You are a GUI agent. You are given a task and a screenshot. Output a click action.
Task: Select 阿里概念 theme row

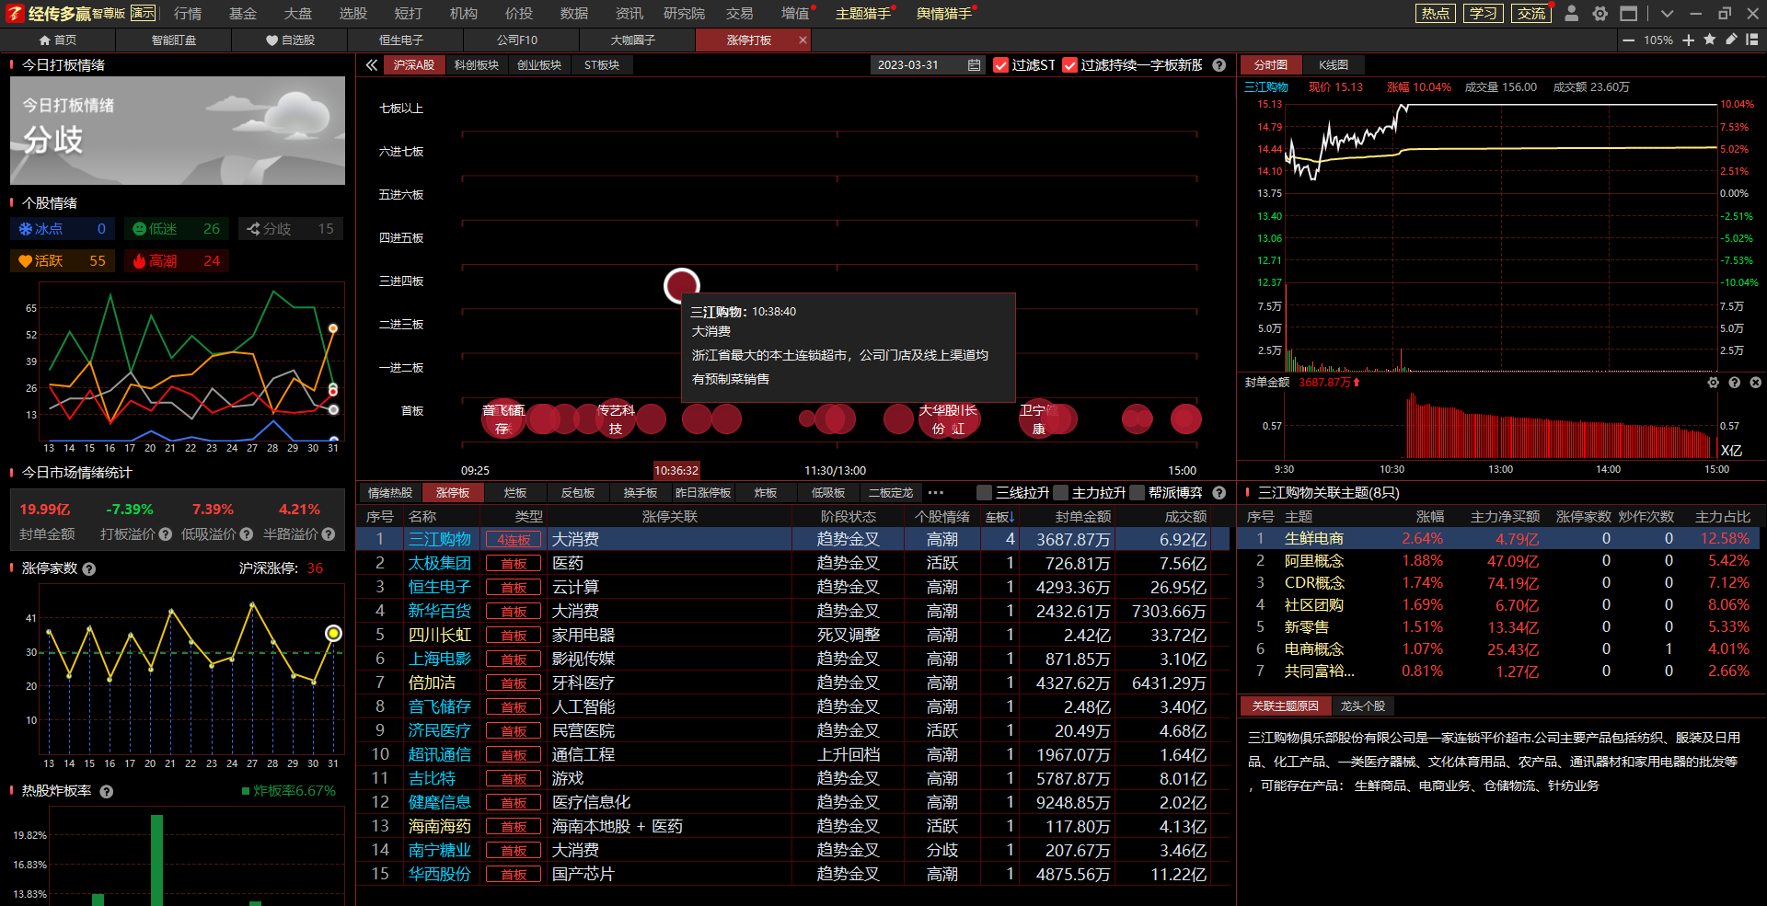pyautogui.click(x=1498, y=560)
